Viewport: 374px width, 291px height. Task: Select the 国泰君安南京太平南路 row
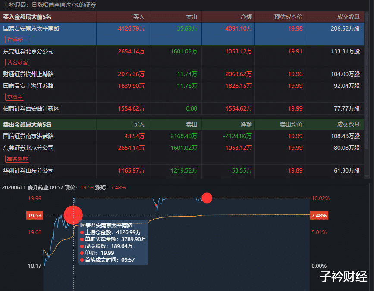tap(182, 34)
